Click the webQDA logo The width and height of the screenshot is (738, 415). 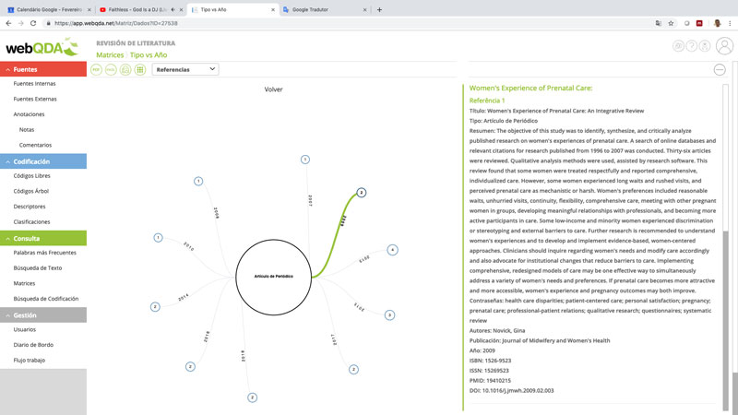42,48
